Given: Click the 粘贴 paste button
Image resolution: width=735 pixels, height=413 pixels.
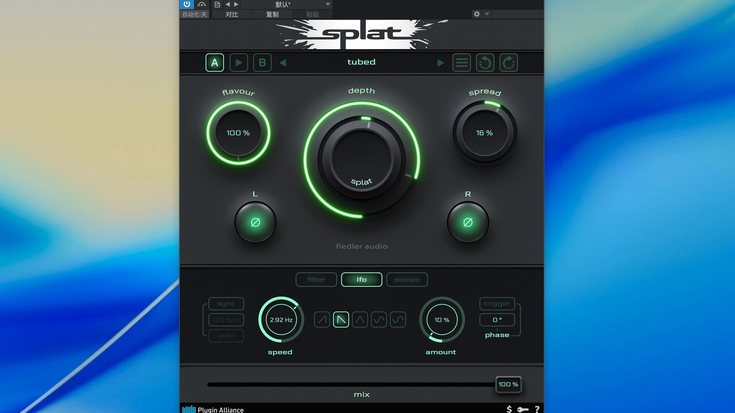Looking at the screenshot, I should (312, 14).
